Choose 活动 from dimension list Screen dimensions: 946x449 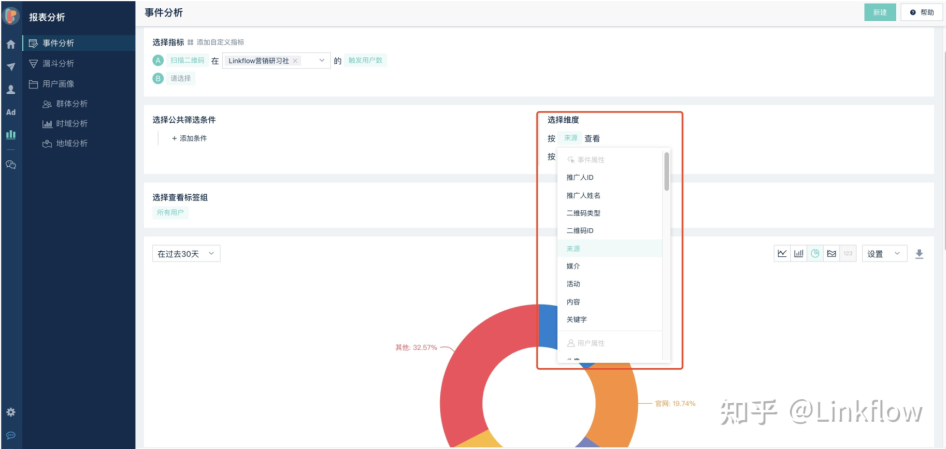(x=610, y=284)
